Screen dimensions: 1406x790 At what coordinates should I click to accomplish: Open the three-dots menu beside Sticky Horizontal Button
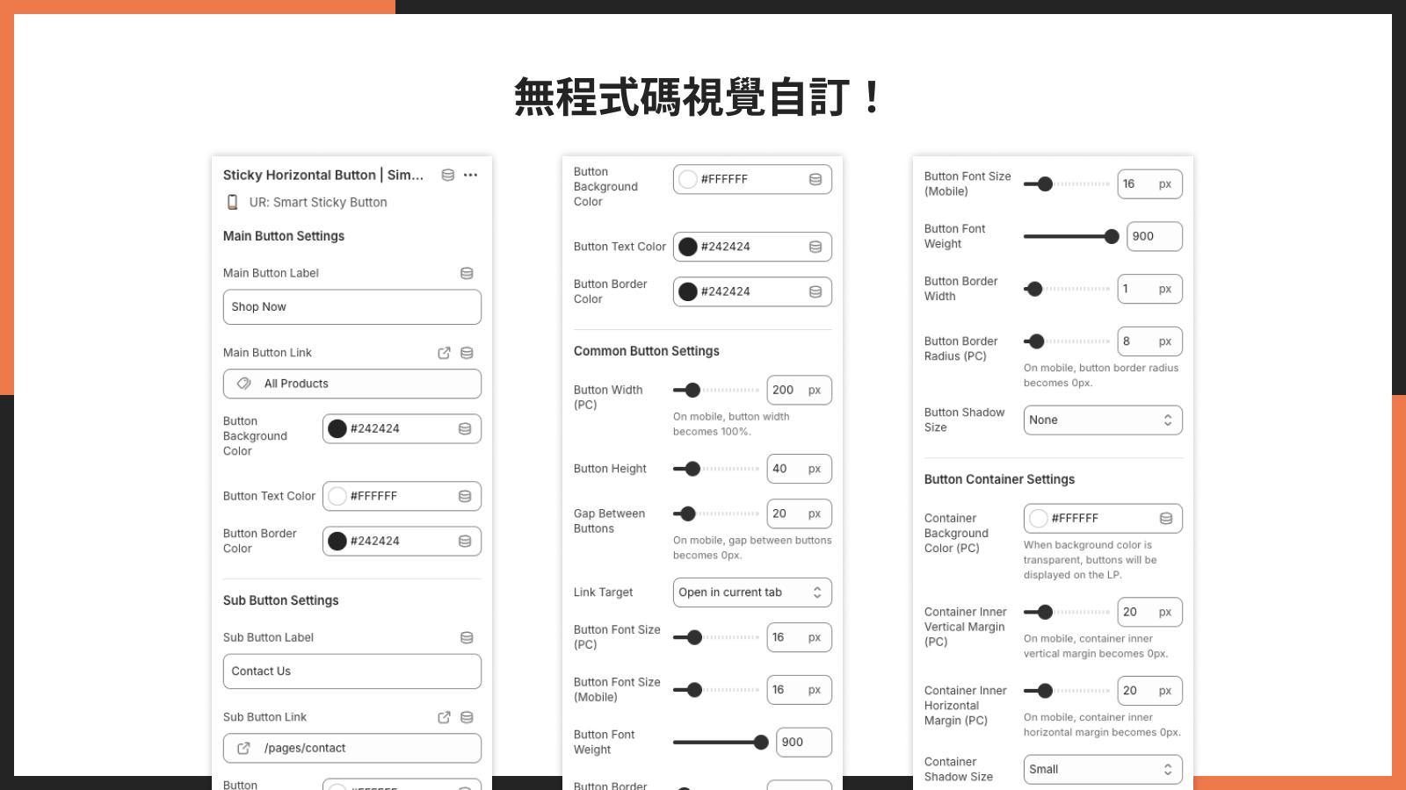tap(471, 175)
